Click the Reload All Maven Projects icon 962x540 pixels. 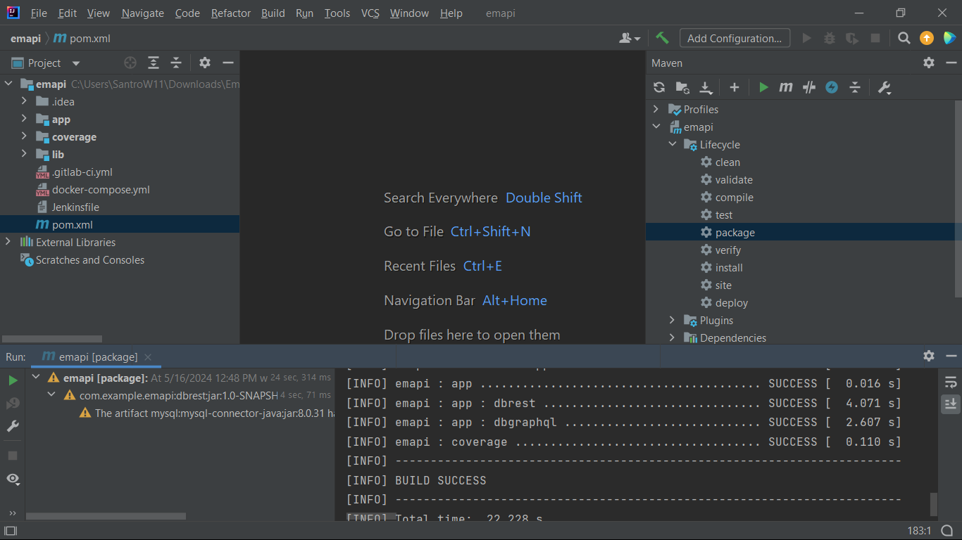click(659, 87)
